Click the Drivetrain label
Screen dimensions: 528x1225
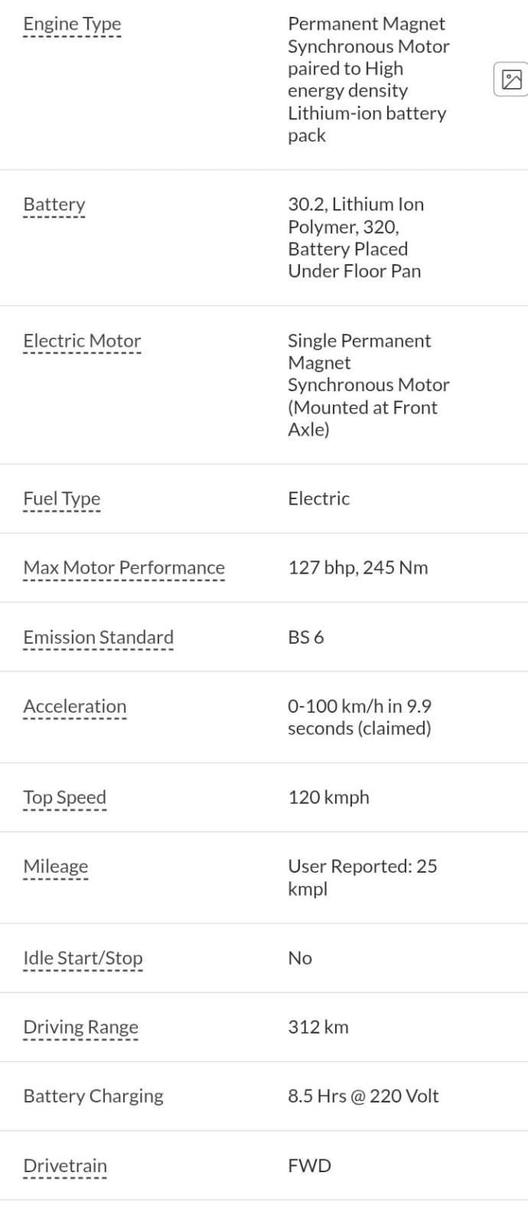(x=65, y=1165)
